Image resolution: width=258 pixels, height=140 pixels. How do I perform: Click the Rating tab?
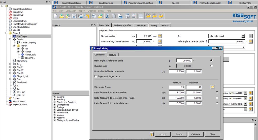click(x=153, y=25)
